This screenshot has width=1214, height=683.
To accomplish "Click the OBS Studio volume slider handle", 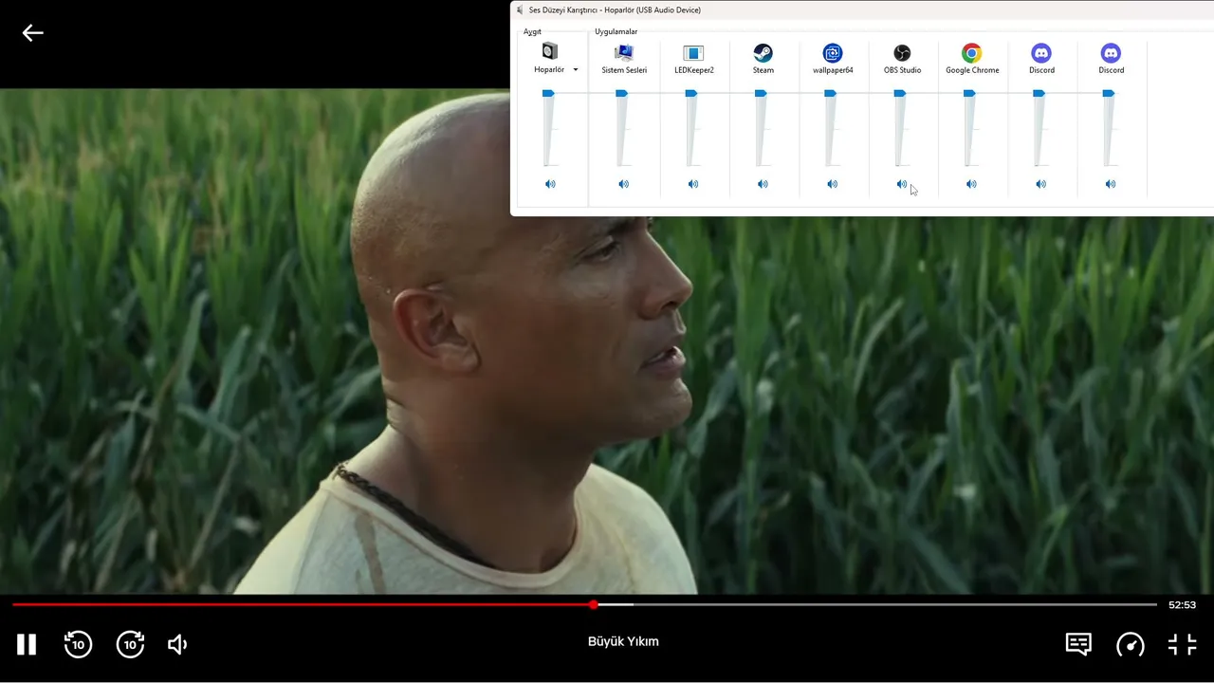I will point(900,93).
